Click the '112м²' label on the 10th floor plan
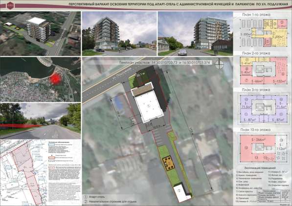 click(281, 149)
